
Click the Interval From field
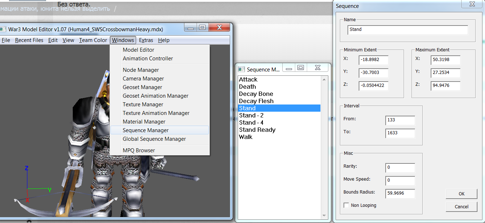click(x=400, y=120)
